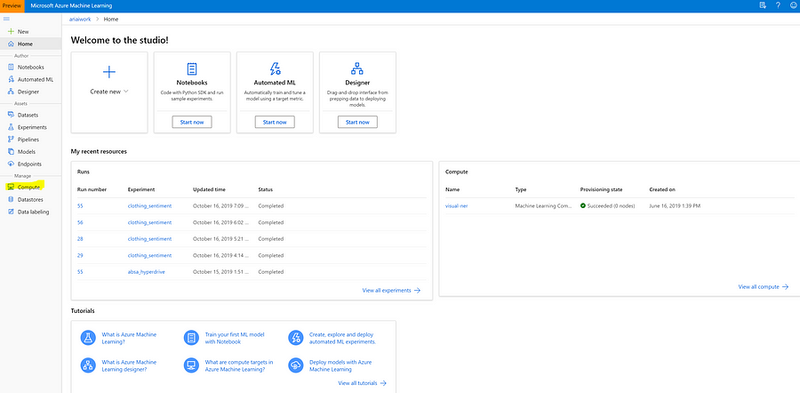Click the Succeeded (0 nodes) status text

pyautogui.click(x=611, y=205)
